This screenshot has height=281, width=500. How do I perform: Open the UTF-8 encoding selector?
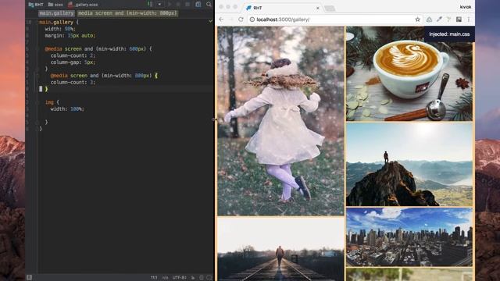(180, 278)
